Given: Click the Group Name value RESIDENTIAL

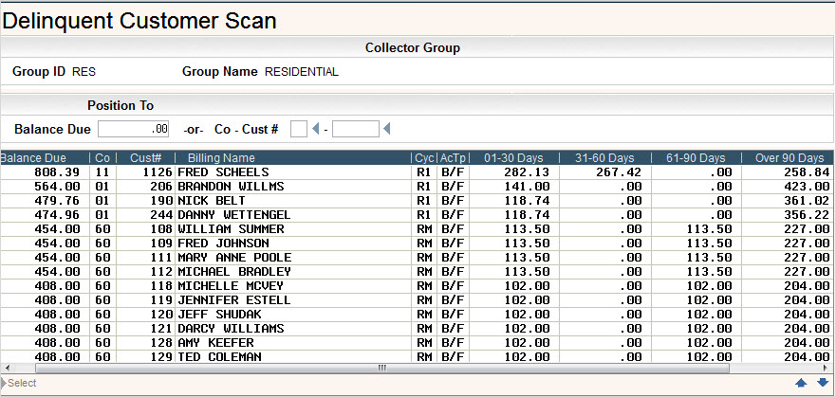Looking at the screenshot, I should (302, 72).
